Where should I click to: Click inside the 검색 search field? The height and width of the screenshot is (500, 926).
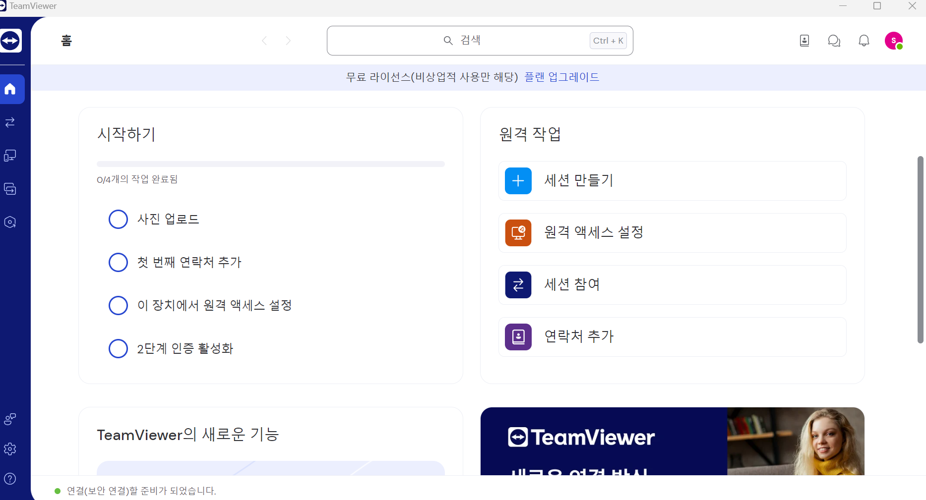point(480,41)
